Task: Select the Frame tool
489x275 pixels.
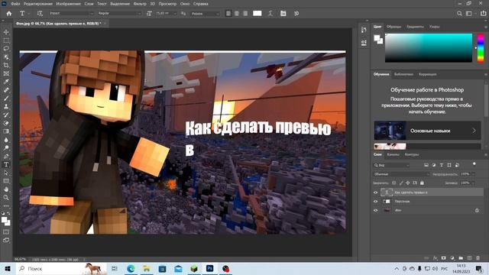Action: click(6, 73)
